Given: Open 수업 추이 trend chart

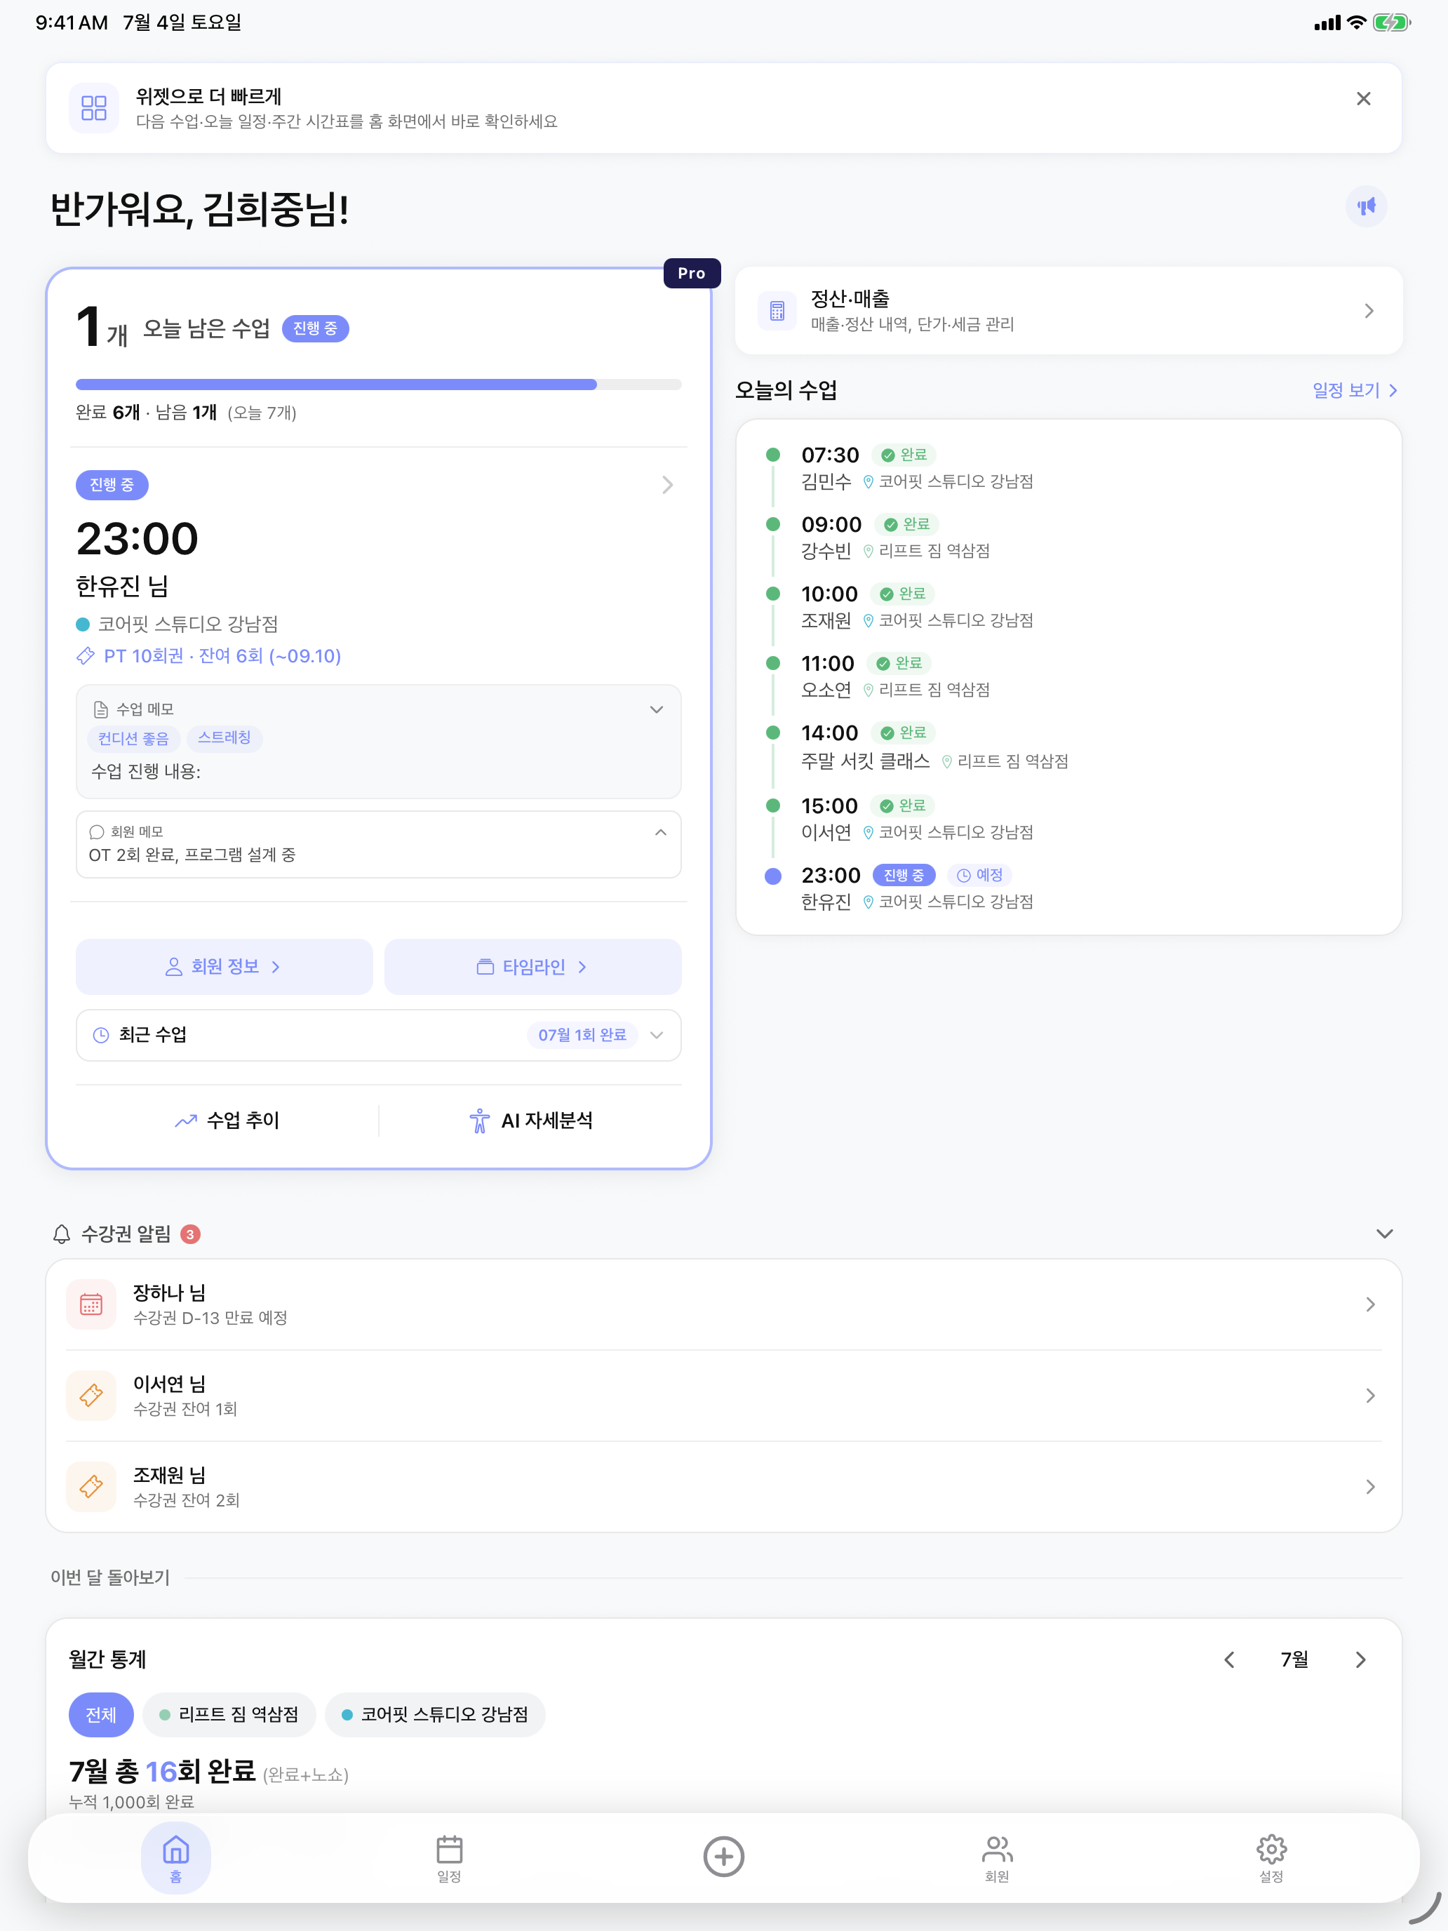Looking at the screenshot, I should point(226,1120).
